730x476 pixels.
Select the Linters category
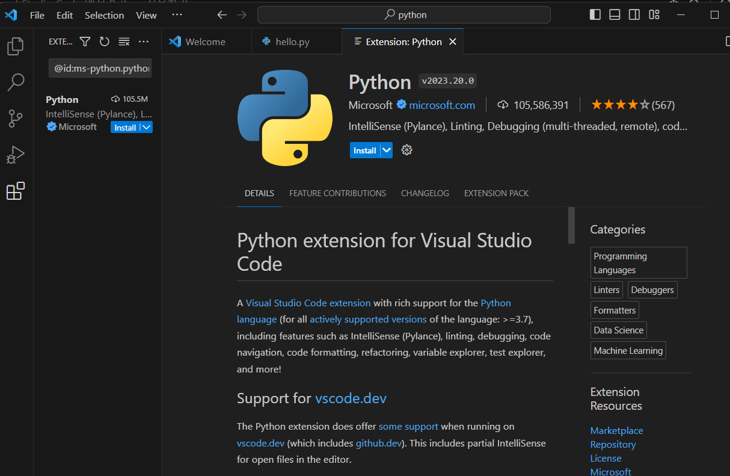tap(607, 289)
